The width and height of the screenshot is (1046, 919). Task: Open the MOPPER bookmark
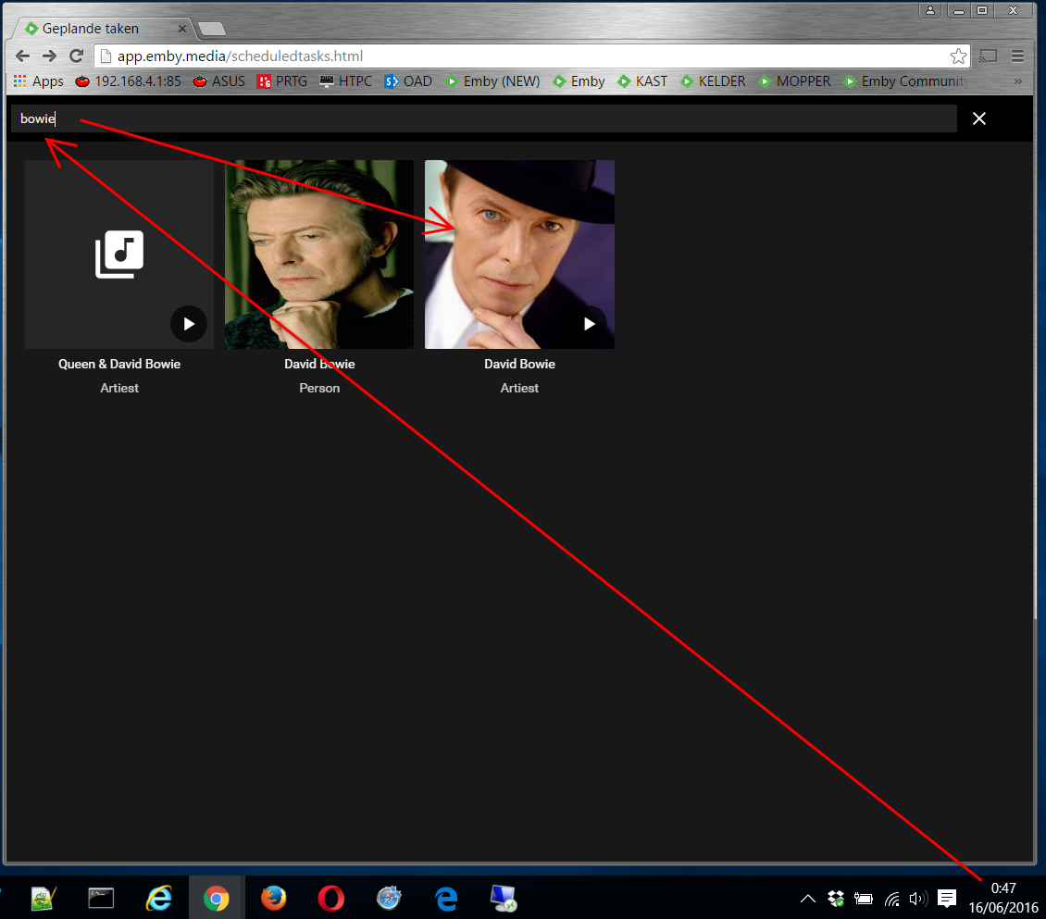pyautogui.click(x=794, y=81)
